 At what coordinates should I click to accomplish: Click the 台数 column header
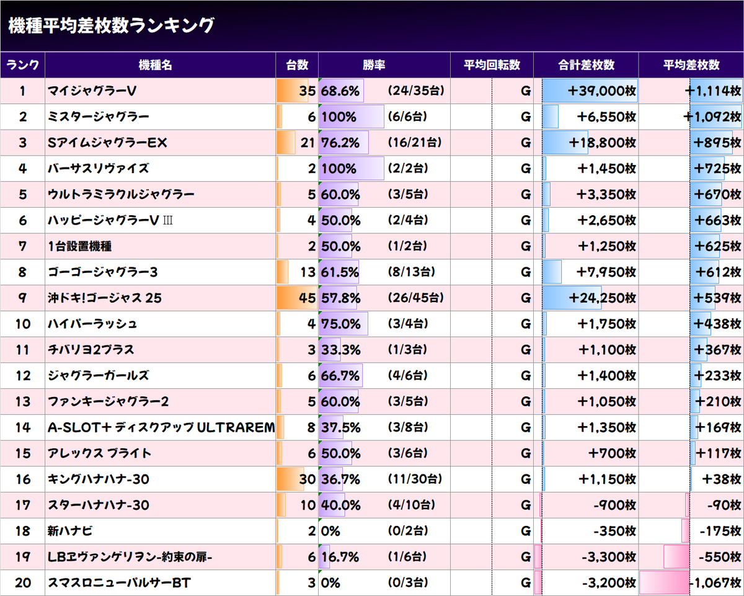point(297,65)
